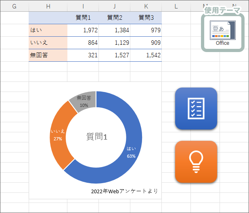
Task: Click the 2022年Webアンケートより caption
Action: pyautogui.click(x=124, y=191)
